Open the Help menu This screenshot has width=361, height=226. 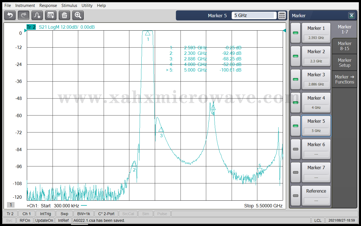(x=101, y=6)
